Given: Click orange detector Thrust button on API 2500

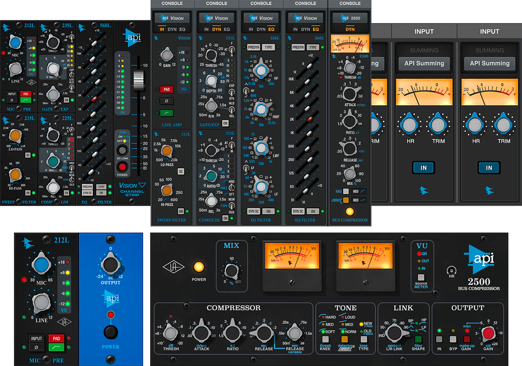Looking at the screenshot, I should (345, 339).
